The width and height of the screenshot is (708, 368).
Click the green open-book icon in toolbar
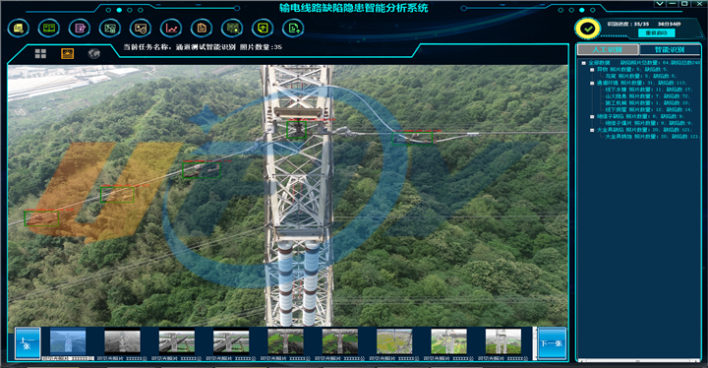point(49,29)
